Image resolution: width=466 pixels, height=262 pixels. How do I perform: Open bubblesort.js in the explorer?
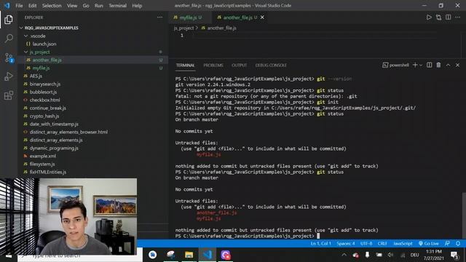click(43, 92)
